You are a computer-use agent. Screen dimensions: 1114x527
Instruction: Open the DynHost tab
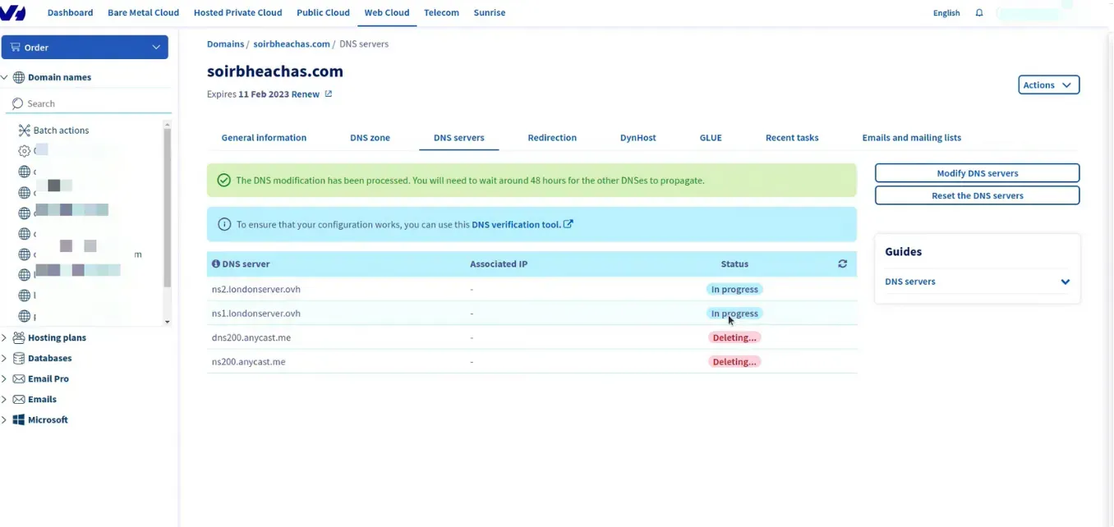pos(638,137)
